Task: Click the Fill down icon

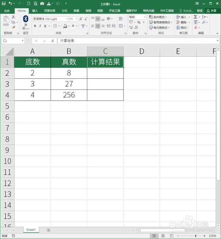Action: point(195,22)
